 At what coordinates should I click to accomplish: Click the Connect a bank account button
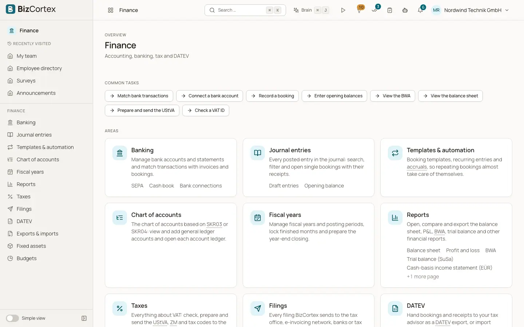[210, 96]
